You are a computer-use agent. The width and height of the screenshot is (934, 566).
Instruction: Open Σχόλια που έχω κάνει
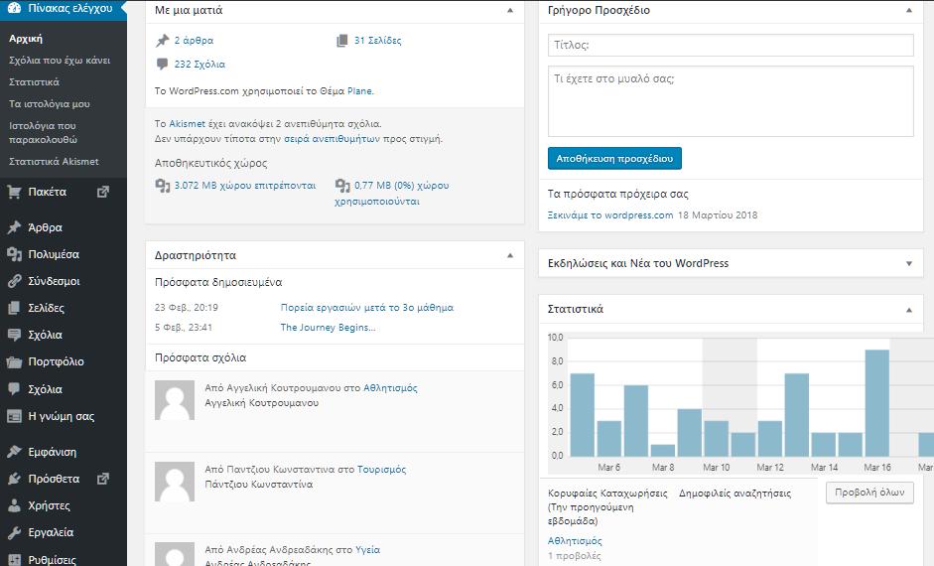[60, 61]
